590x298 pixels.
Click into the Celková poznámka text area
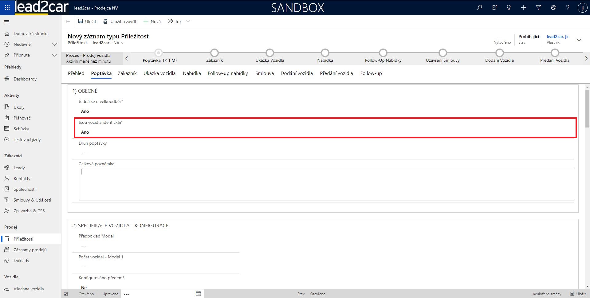click(x=326, y=184)
